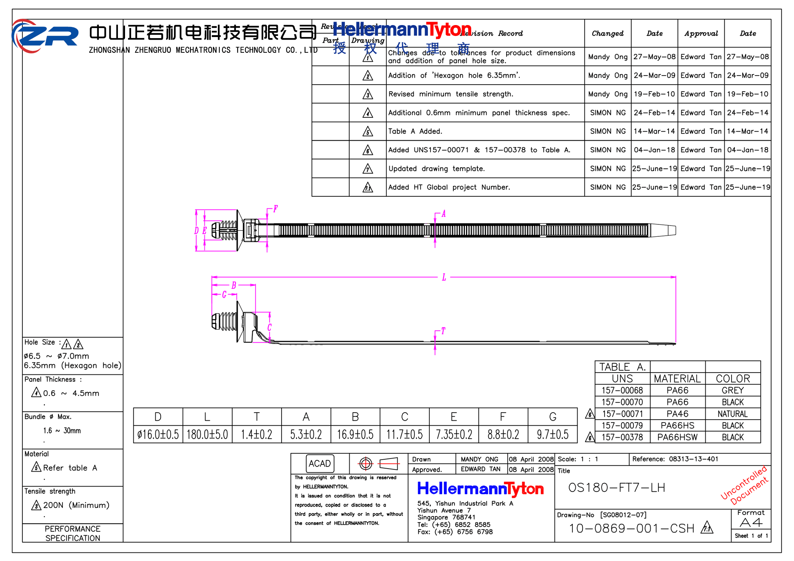Click the L dimension label
The width and height of the screenshot is (794, 561).
(444, 277)
